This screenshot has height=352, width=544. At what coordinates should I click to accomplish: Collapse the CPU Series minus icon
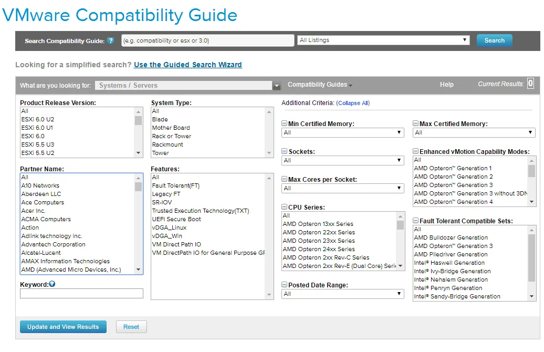(x=284, y=206)
